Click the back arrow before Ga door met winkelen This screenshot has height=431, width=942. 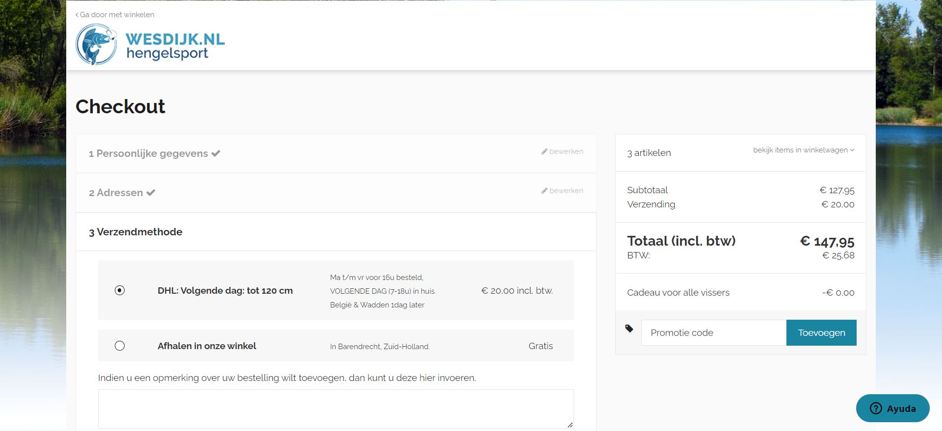coord(77,15)
